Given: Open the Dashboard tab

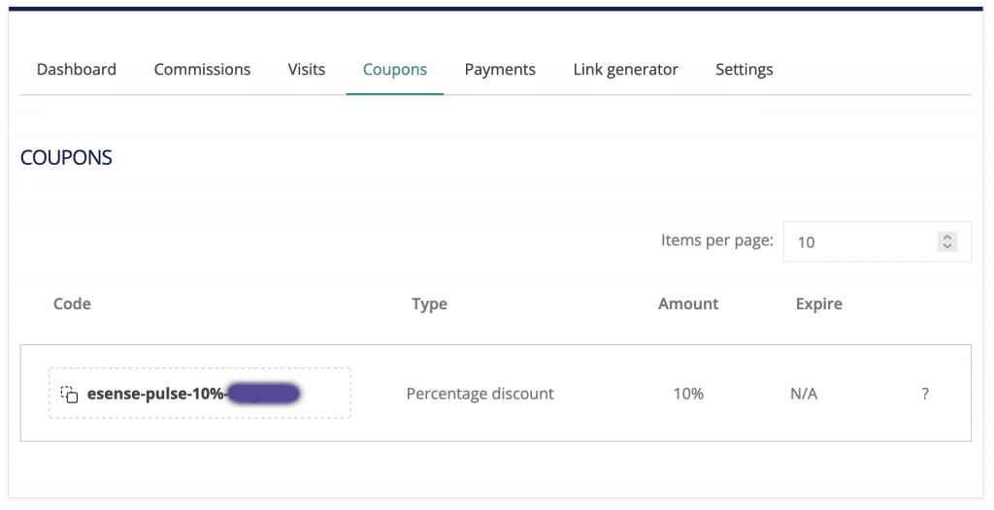Looking at the screenshot, I should 77,70.
